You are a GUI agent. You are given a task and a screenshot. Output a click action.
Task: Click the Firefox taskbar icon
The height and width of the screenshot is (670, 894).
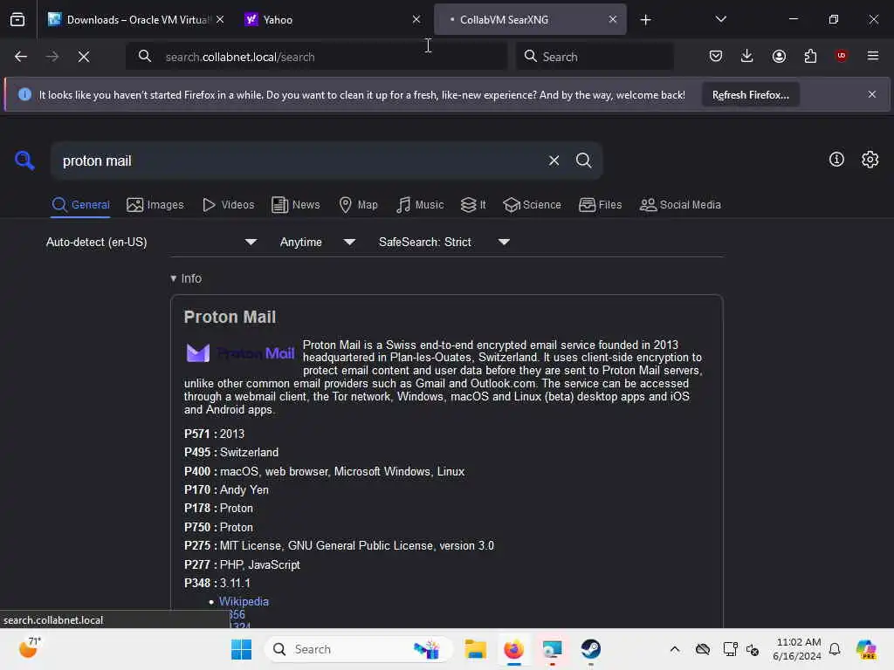click(x=513, y=649)
